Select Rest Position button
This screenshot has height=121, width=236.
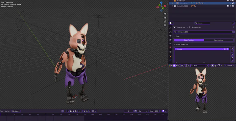point(218,40)
